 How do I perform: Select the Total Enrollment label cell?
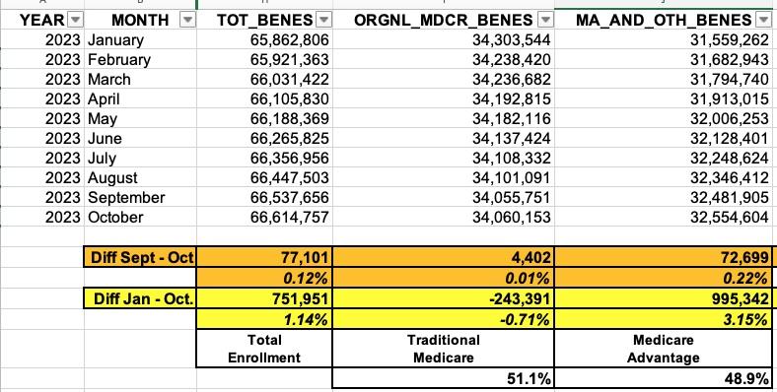coord(264,349)
